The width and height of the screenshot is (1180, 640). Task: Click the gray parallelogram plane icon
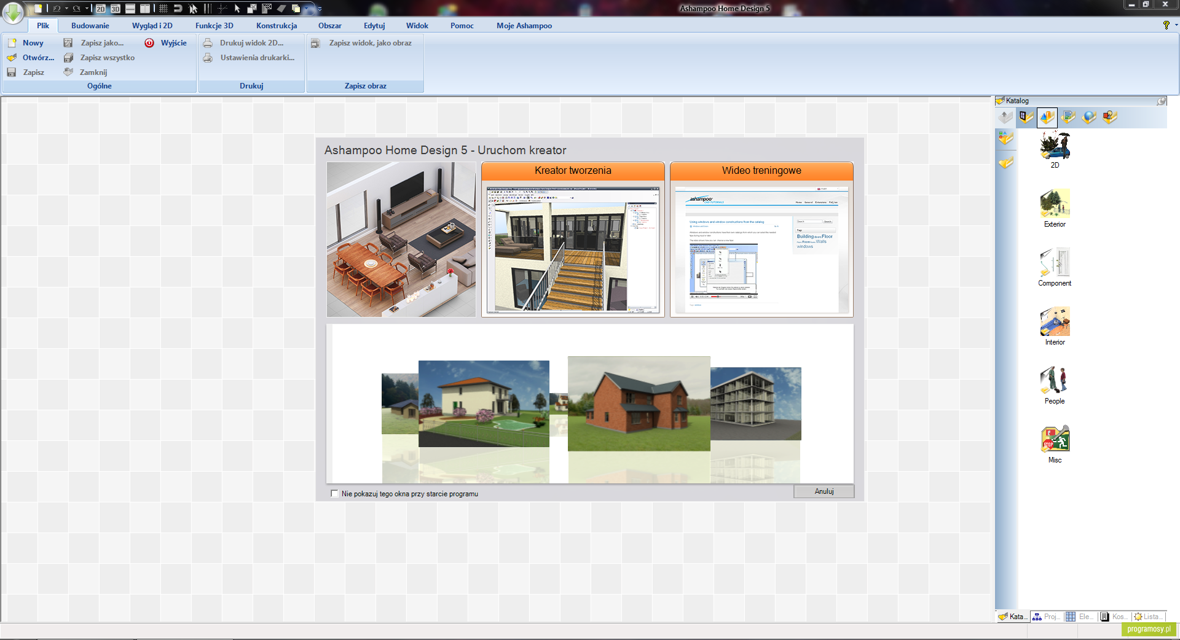tap(281, 9)
